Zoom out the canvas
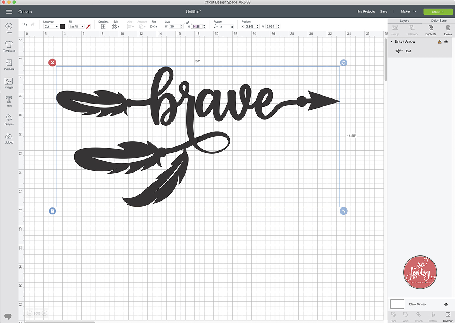455x323 pixels. click(29, 313)
